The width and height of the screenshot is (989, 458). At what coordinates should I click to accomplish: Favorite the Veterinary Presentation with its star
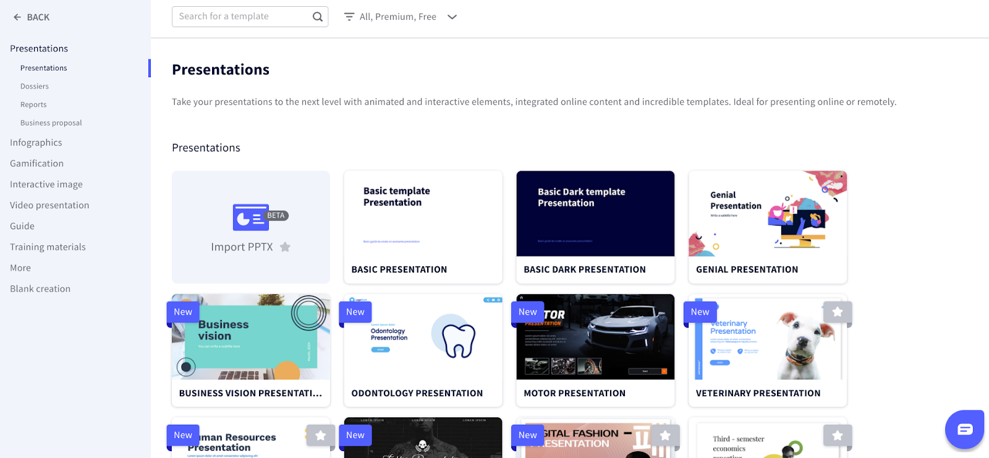click(838, 312)
